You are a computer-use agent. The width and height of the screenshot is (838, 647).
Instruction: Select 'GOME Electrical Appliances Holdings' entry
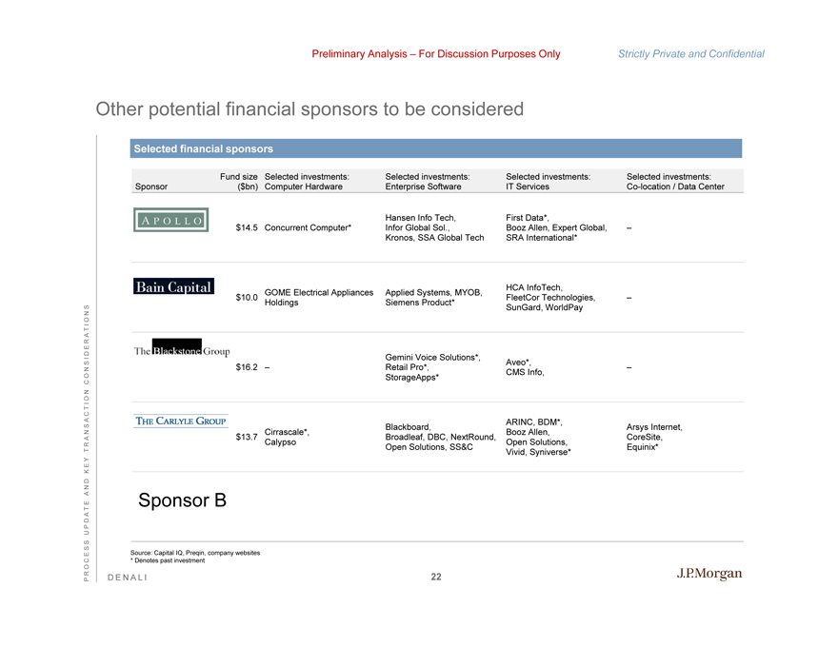318,297
